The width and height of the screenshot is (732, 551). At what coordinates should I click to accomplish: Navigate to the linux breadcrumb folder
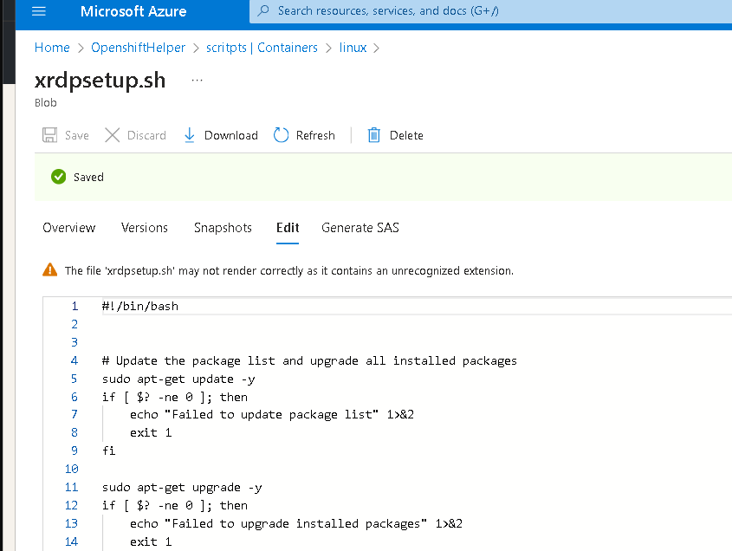pyautogui.click(x=353, y=48)
